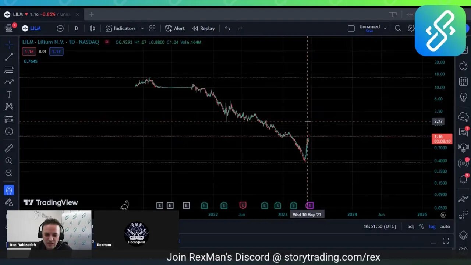Open the Ideas lightbulb panel
The image size is (471, 265).
pos(463,98)
